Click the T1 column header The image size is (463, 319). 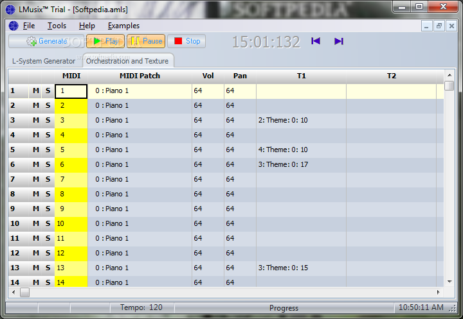tap(301, 76)
